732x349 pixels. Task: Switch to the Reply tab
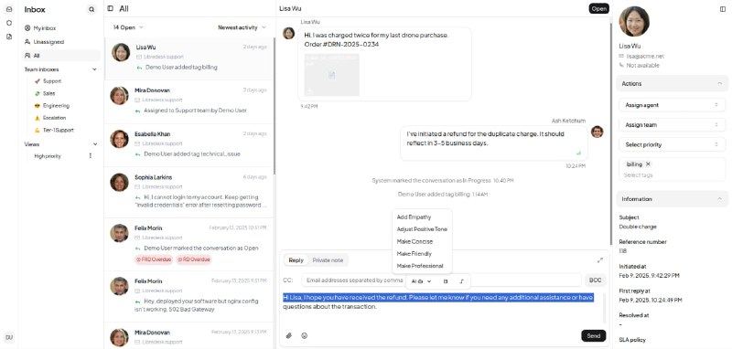pos(296,260)
